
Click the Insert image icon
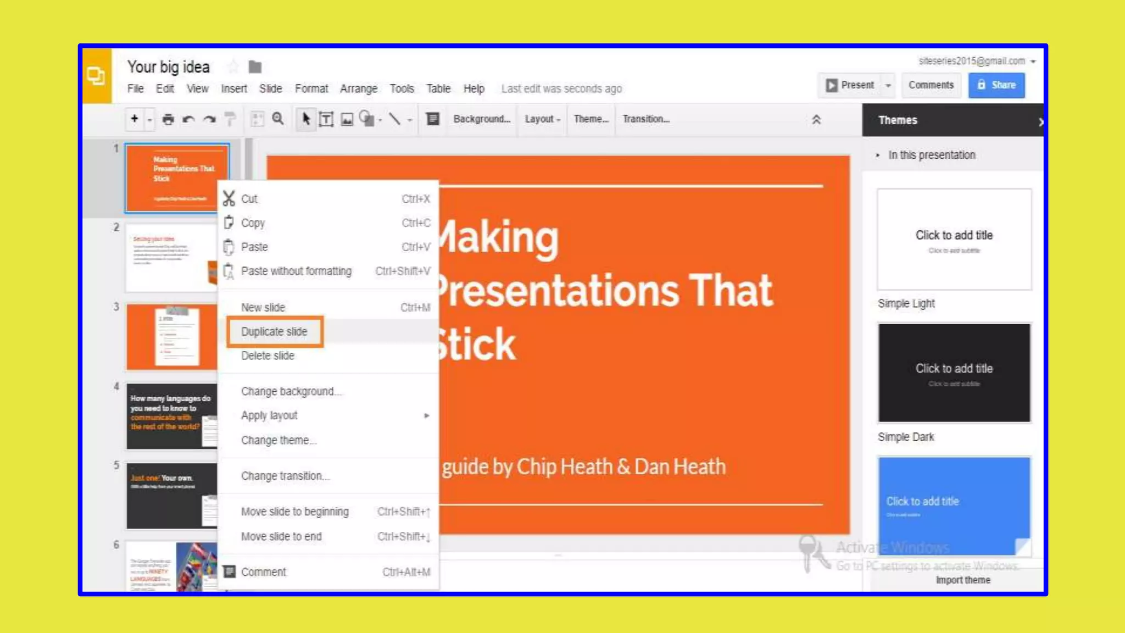347,119
